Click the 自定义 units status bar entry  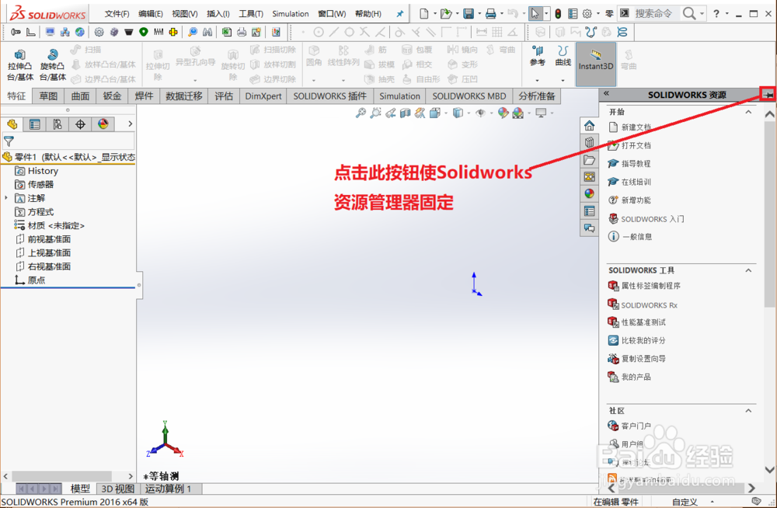(685, 502)
